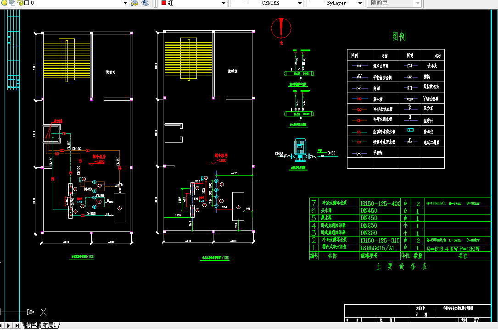Switch to the 模型 tab
Viewport: 498px width, 330px height.
32,325
